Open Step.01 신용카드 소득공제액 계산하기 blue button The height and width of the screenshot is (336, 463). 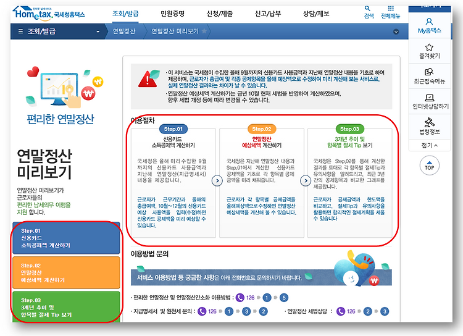point(66,238)
